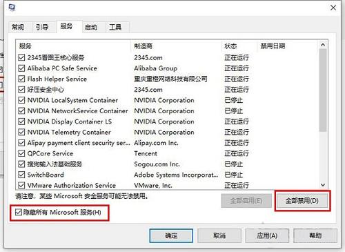The height and width of the screenshot is (252, 345).
Task: Toggle 搜狗输入法基础服务 checkbox
Action: pos(21,164)
